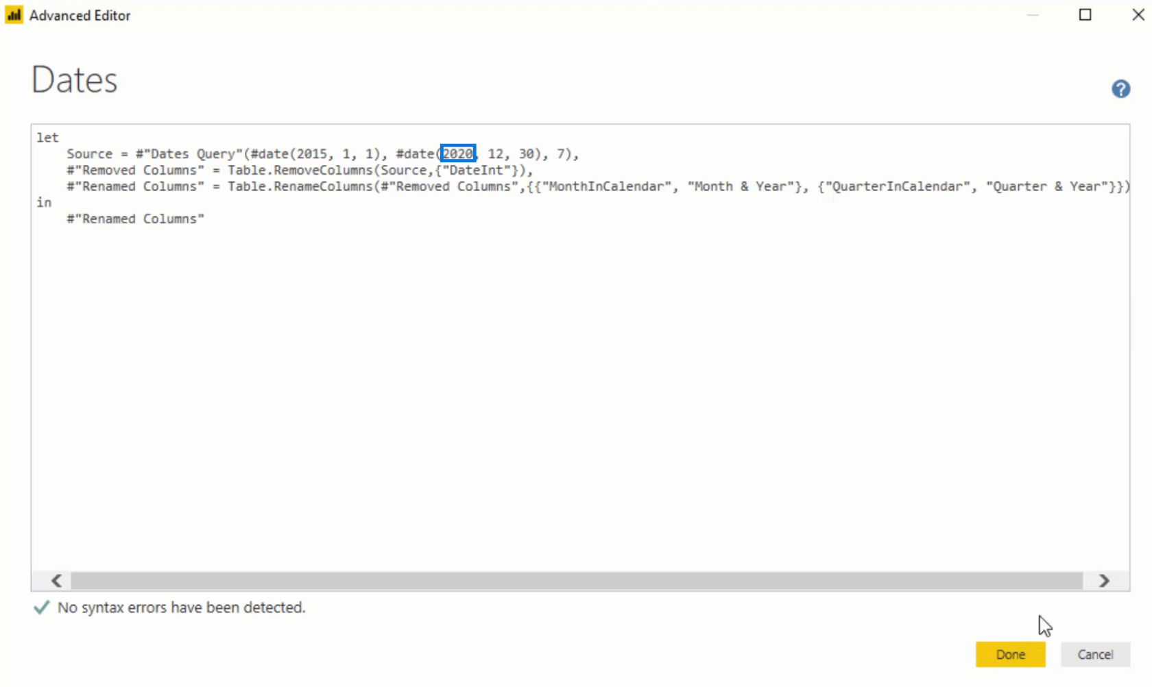
Task: Click the final #"Renamed Columns" output line
Action: pyautogui.click(x=135, y=218)
